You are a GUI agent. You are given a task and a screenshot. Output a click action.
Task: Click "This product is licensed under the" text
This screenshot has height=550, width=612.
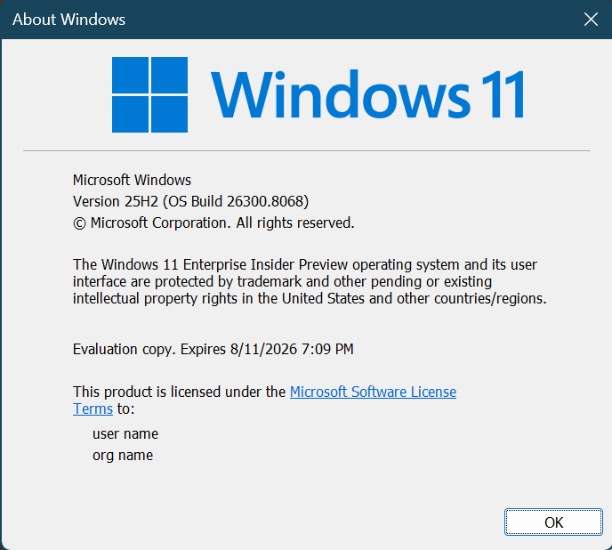pos(180,392)
